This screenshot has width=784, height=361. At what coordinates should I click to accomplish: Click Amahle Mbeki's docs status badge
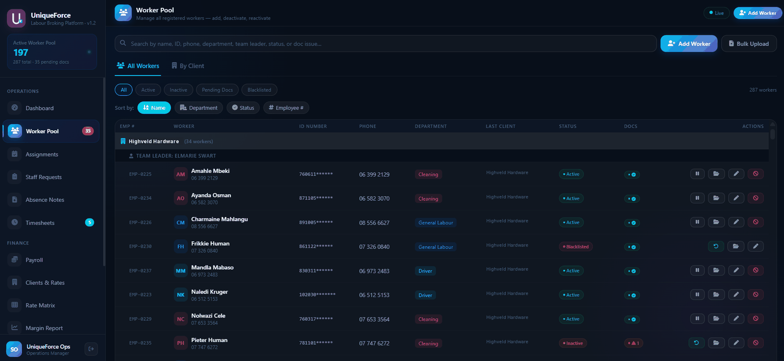(x=632, y=174)
